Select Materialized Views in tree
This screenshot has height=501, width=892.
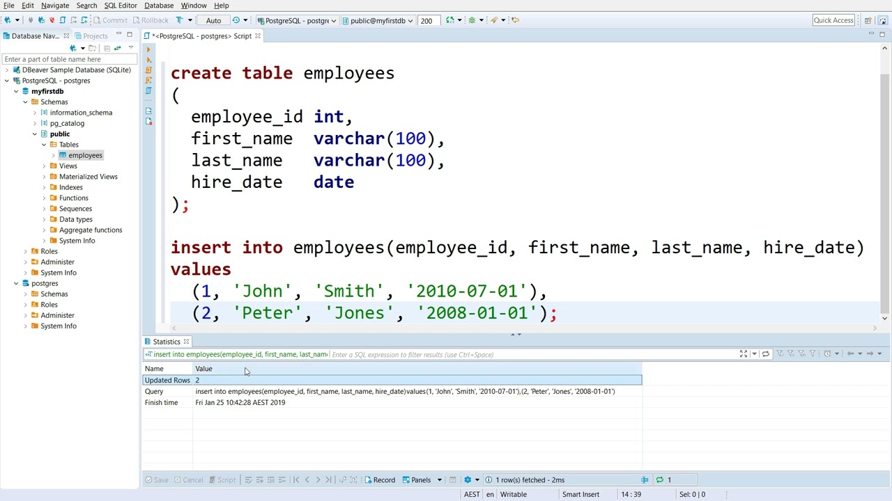pos(89,177)
